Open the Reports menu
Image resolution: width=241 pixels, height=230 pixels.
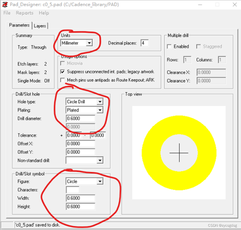[x=25, y=13]
